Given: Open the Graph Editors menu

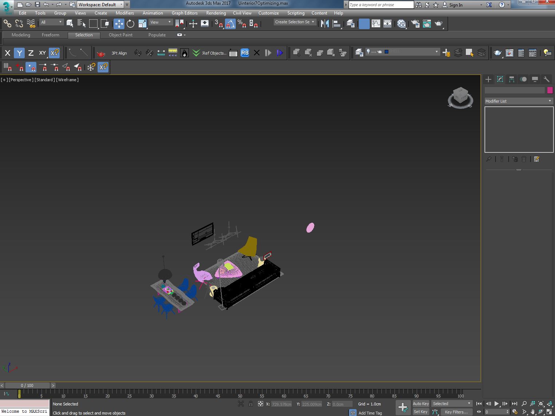Looking at the screenshot, I should click(185, 13).
